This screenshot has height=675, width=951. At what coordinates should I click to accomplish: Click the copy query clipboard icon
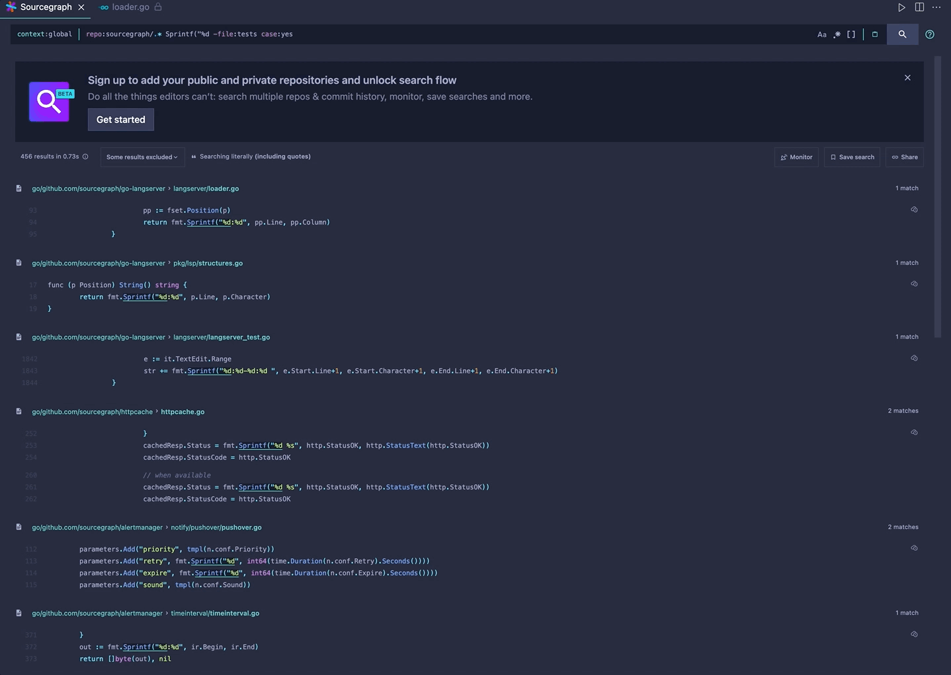875,34
